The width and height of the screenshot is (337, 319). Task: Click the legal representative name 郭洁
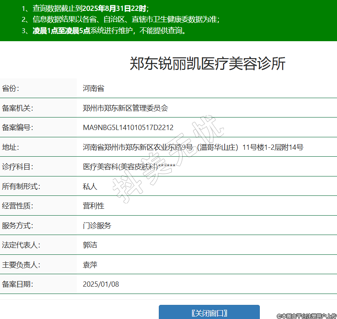90,245
